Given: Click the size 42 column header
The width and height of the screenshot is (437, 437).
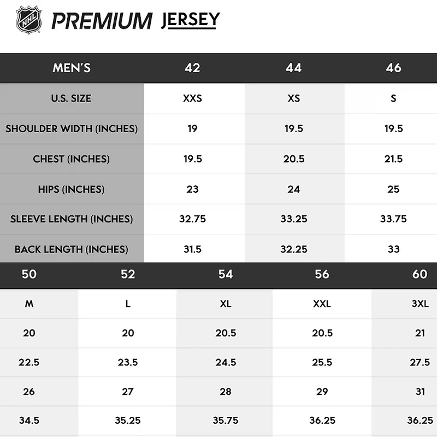Looking at the screenshot, I should pos(192,68).
